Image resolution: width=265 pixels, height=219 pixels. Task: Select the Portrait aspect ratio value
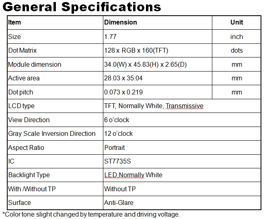pyautogui.click(x=115, y=147)
